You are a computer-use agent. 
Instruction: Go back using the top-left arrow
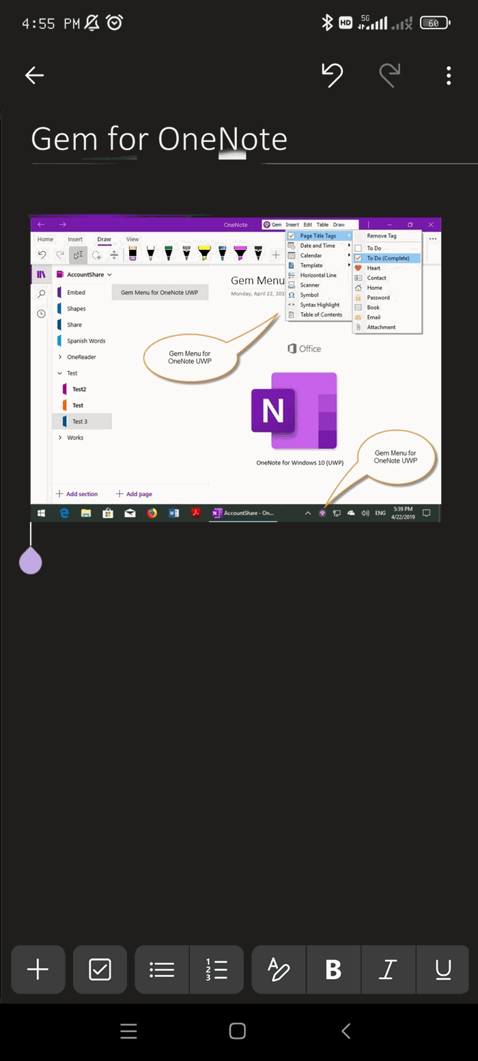[34, 76]
